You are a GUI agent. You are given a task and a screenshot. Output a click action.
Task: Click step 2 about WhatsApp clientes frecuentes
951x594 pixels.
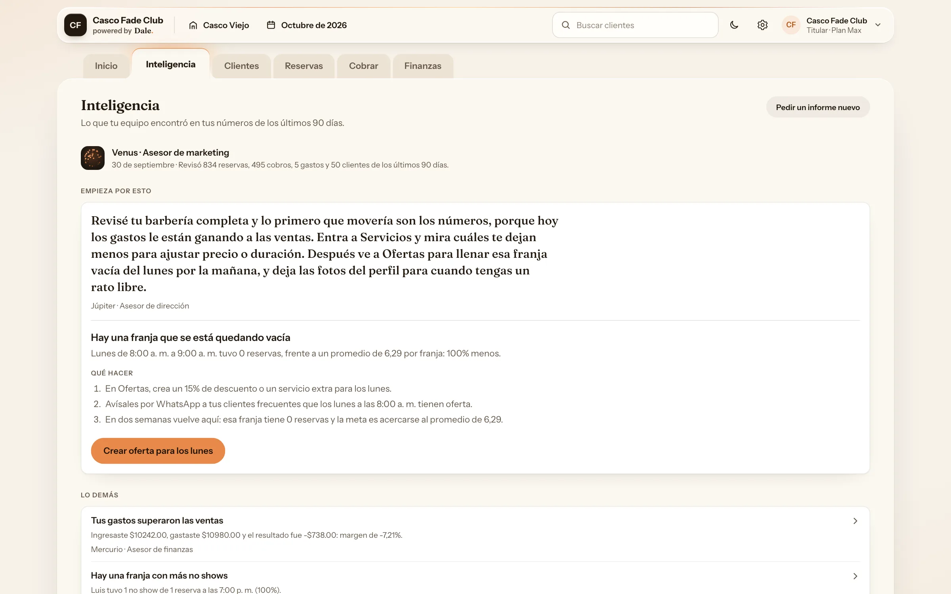point(288,404)
